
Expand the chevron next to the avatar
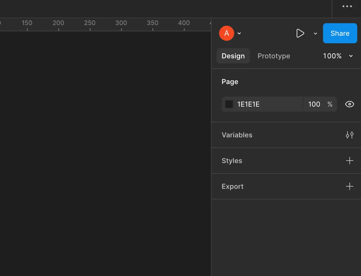tap(239, 34)
